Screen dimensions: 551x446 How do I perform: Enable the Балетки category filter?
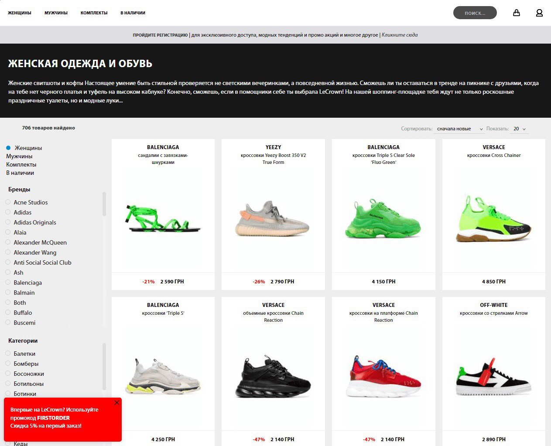8,354
